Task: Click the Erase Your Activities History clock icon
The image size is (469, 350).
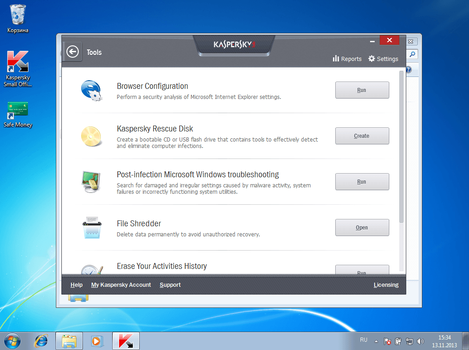Action: 92,269
